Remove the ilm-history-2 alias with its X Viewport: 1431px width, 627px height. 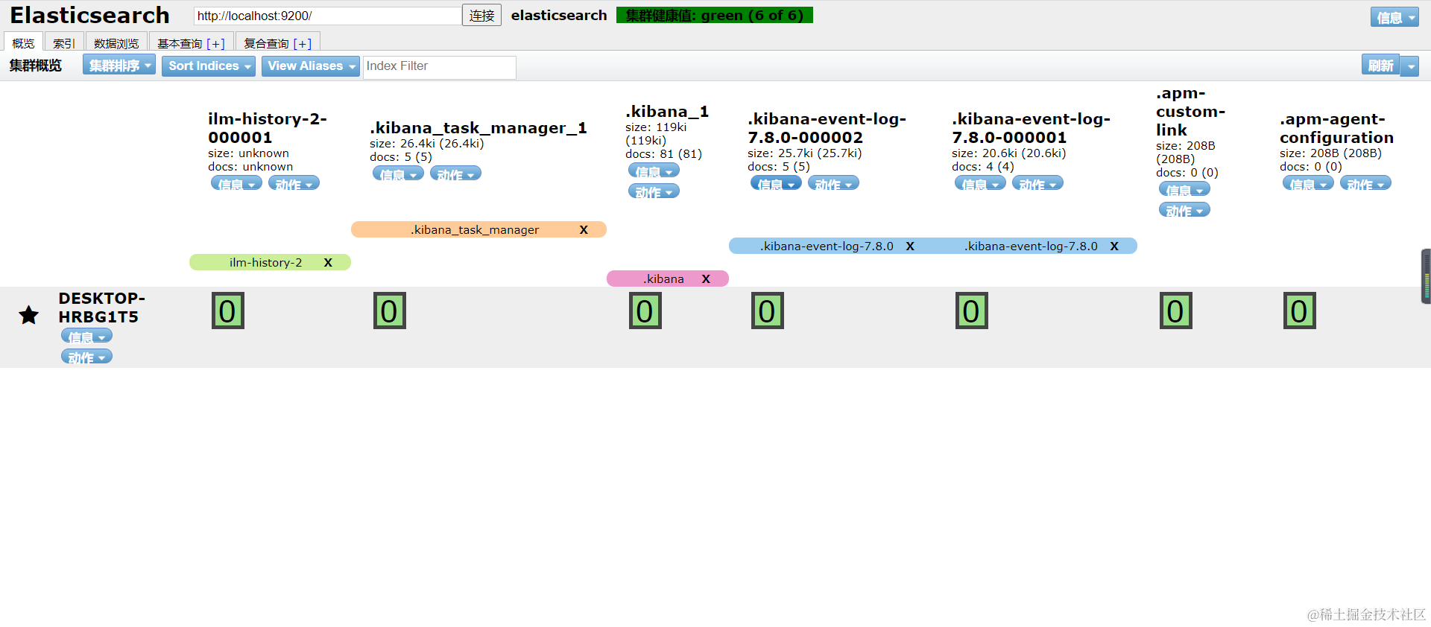pyautogui.click(x=328, y=262)
